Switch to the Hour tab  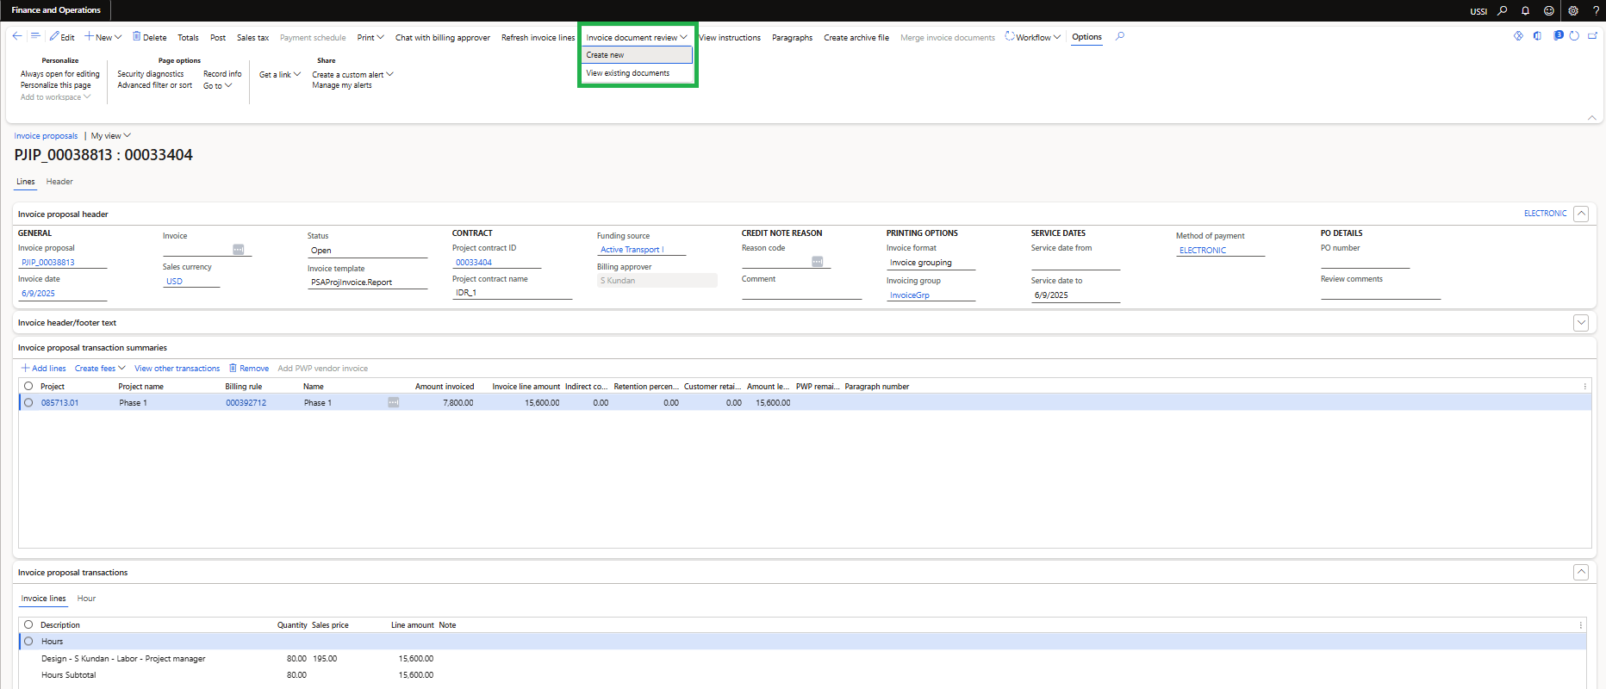pos(86,599)
